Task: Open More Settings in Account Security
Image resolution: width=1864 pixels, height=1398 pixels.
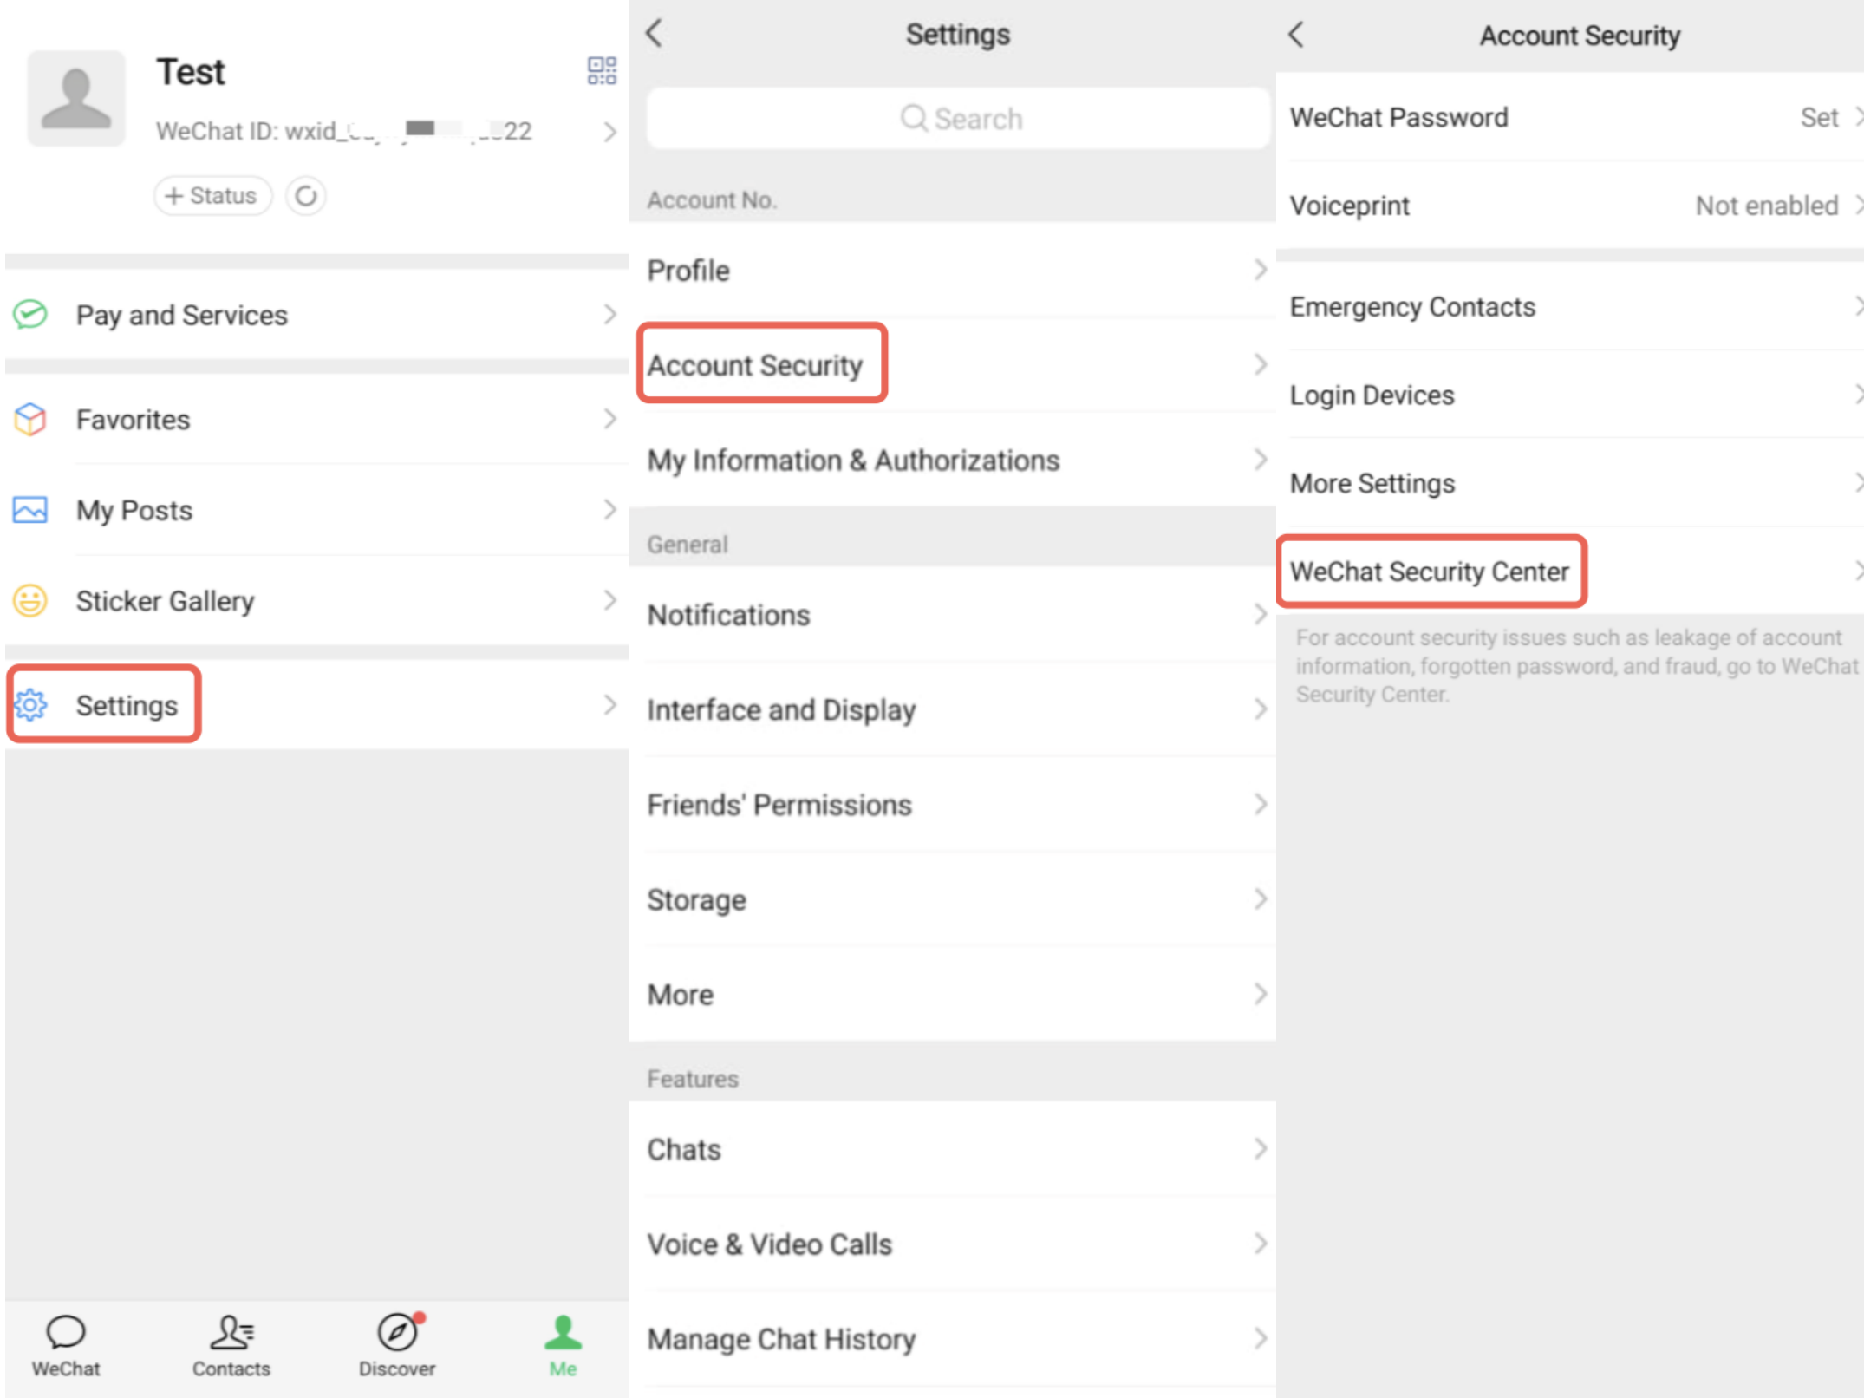Action: [1570, 483]
